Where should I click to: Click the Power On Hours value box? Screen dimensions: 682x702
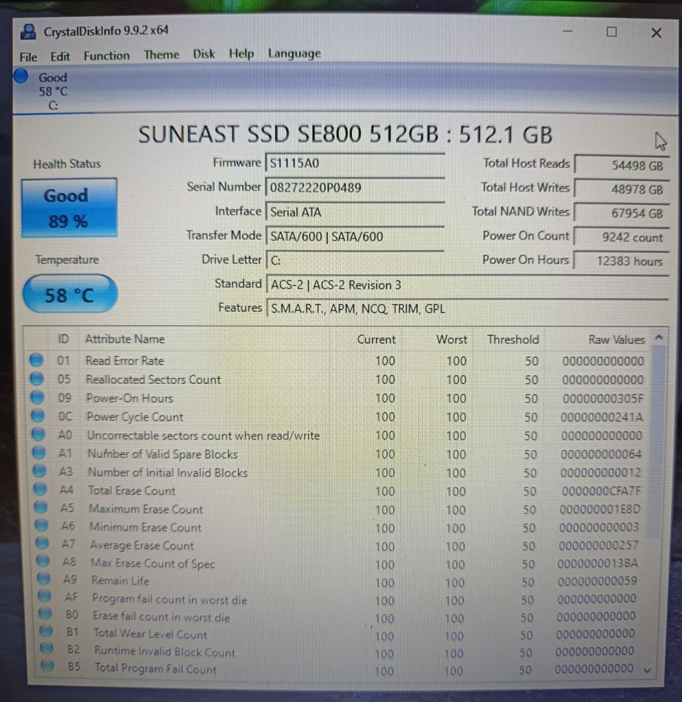(621, 261)
